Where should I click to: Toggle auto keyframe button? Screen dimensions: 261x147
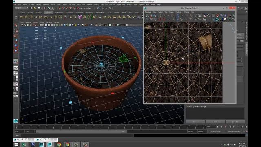(x=246, y=131)
